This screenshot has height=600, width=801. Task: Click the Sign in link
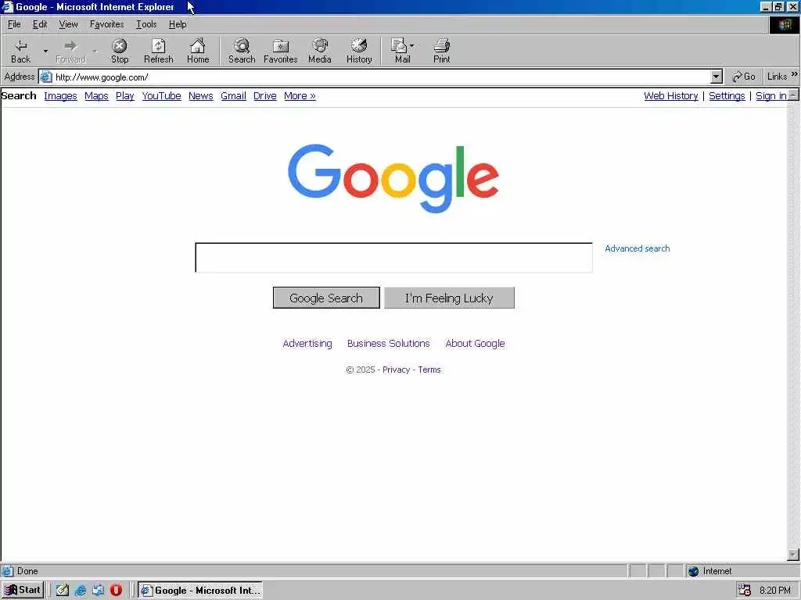tap(770, 96)
